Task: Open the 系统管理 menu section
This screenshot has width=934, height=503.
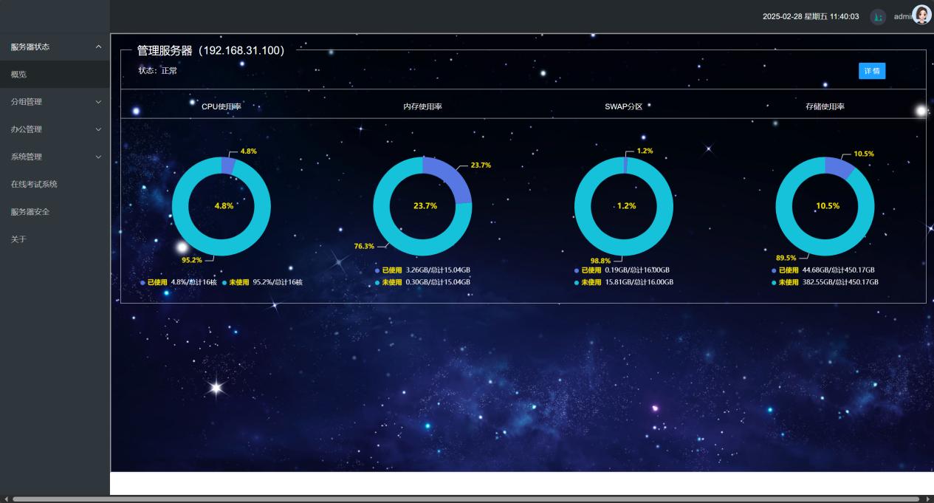Action: coord(55,157)
